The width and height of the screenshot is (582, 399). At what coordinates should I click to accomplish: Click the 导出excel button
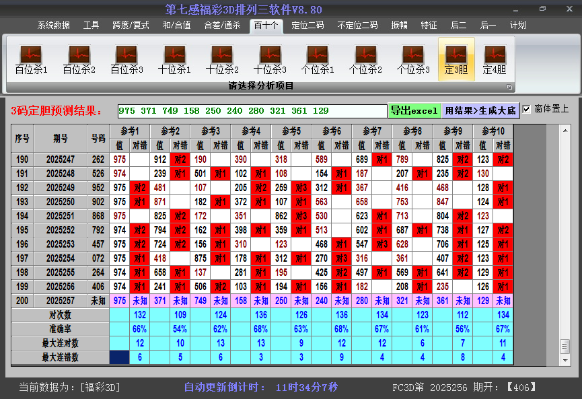tap(414, 110)
